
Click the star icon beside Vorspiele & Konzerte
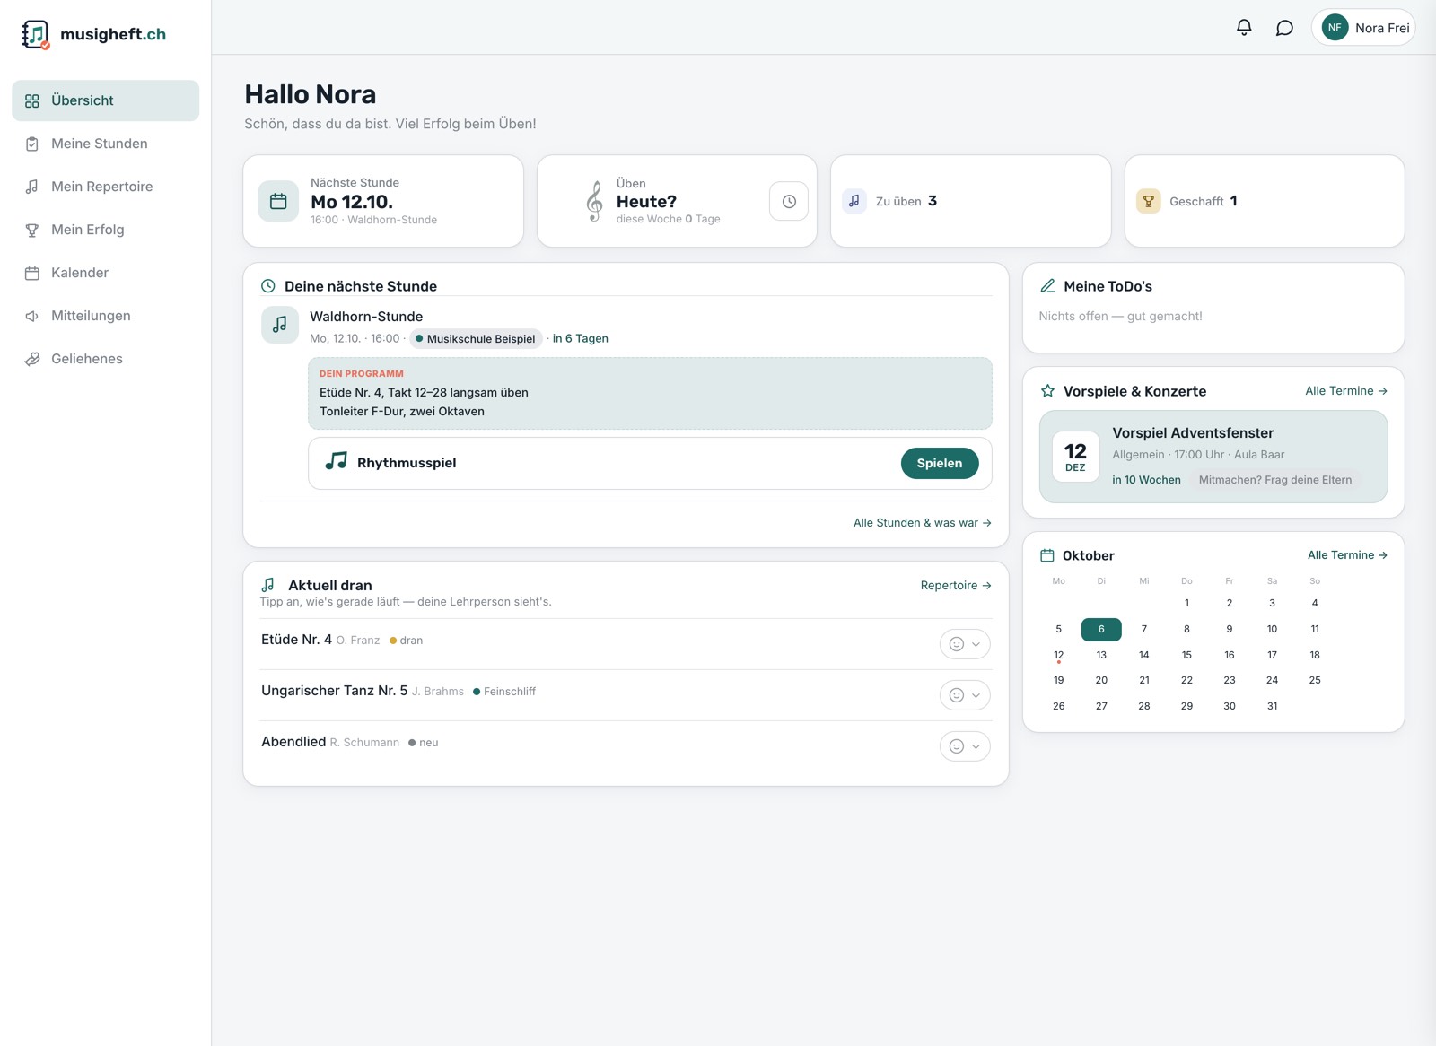[1047, 391]
